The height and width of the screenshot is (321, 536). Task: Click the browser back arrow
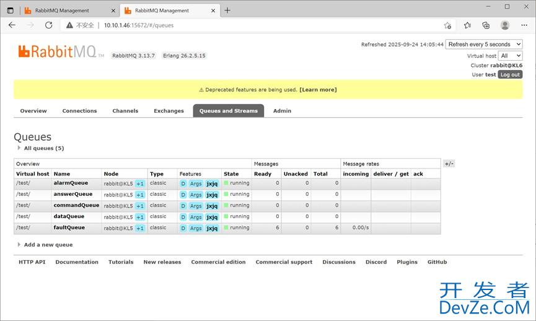(12, 25)
